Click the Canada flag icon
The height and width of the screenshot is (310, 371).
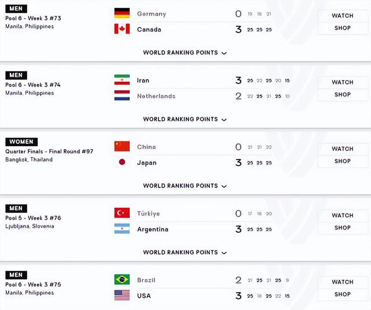(x=122, y=29)
